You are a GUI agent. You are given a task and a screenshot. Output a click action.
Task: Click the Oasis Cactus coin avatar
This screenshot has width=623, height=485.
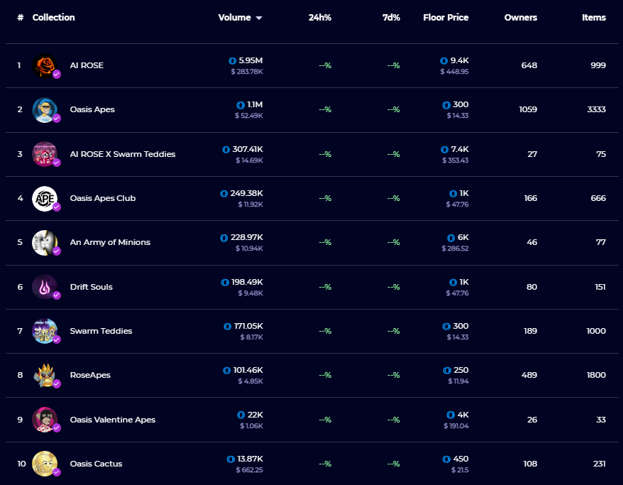[x=45, y=464]
